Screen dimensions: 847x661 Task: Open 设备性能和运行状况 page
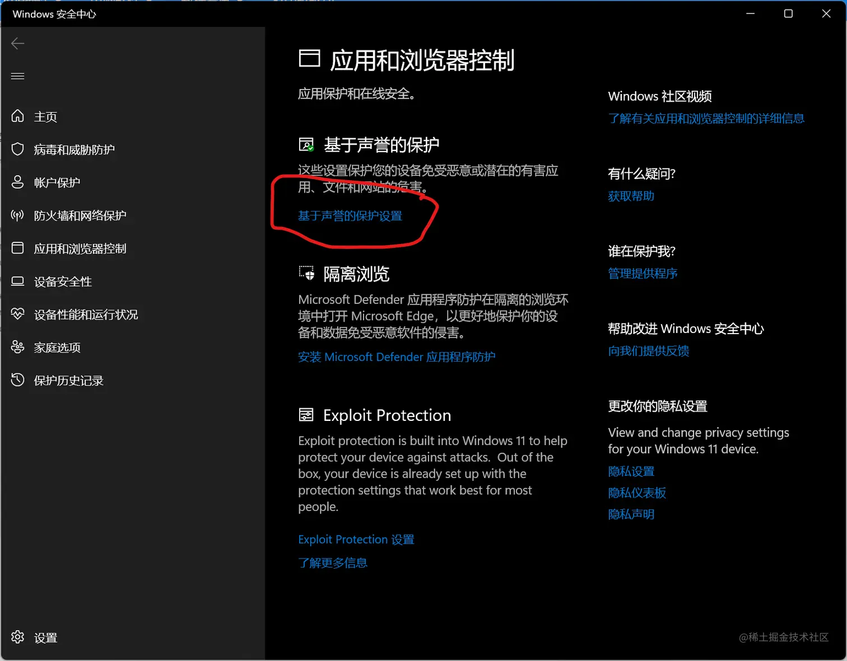click(86, 315)
